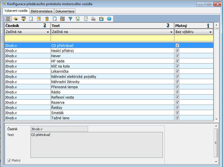Click the funnel filter icon in toolbar
Screen dimensions: 223x167
point(70,19)
